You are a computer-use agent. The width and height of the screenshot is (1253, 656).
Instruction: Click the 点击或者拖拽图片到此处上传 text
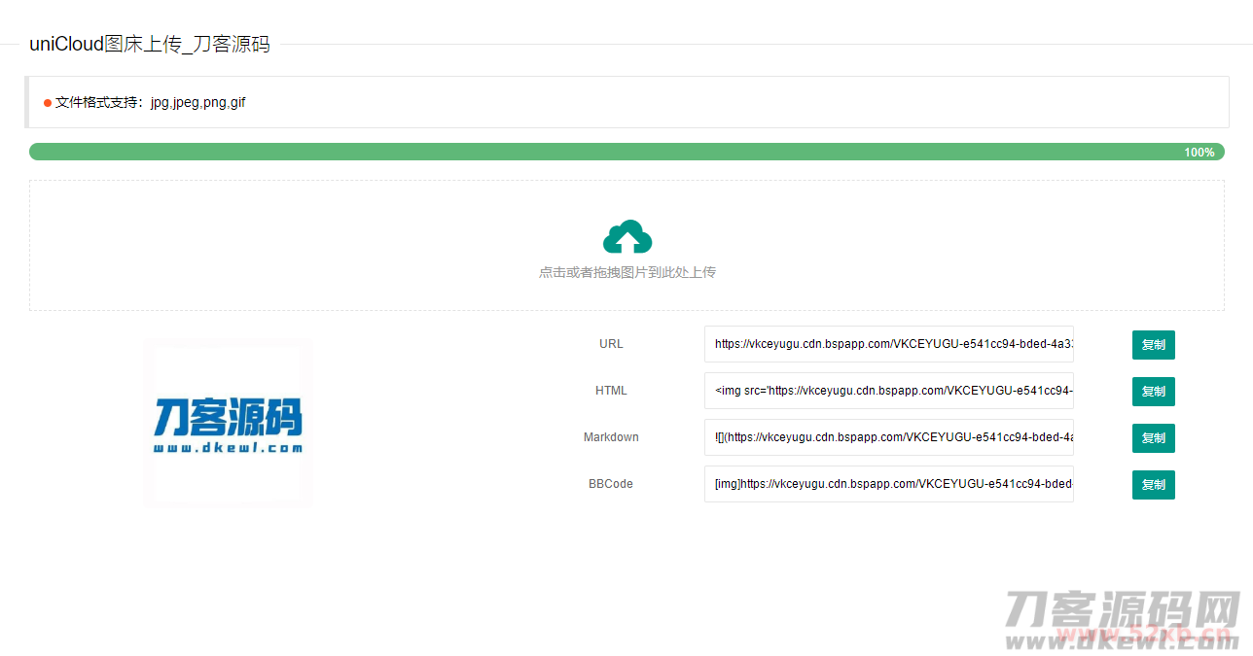tap(627, 272)
